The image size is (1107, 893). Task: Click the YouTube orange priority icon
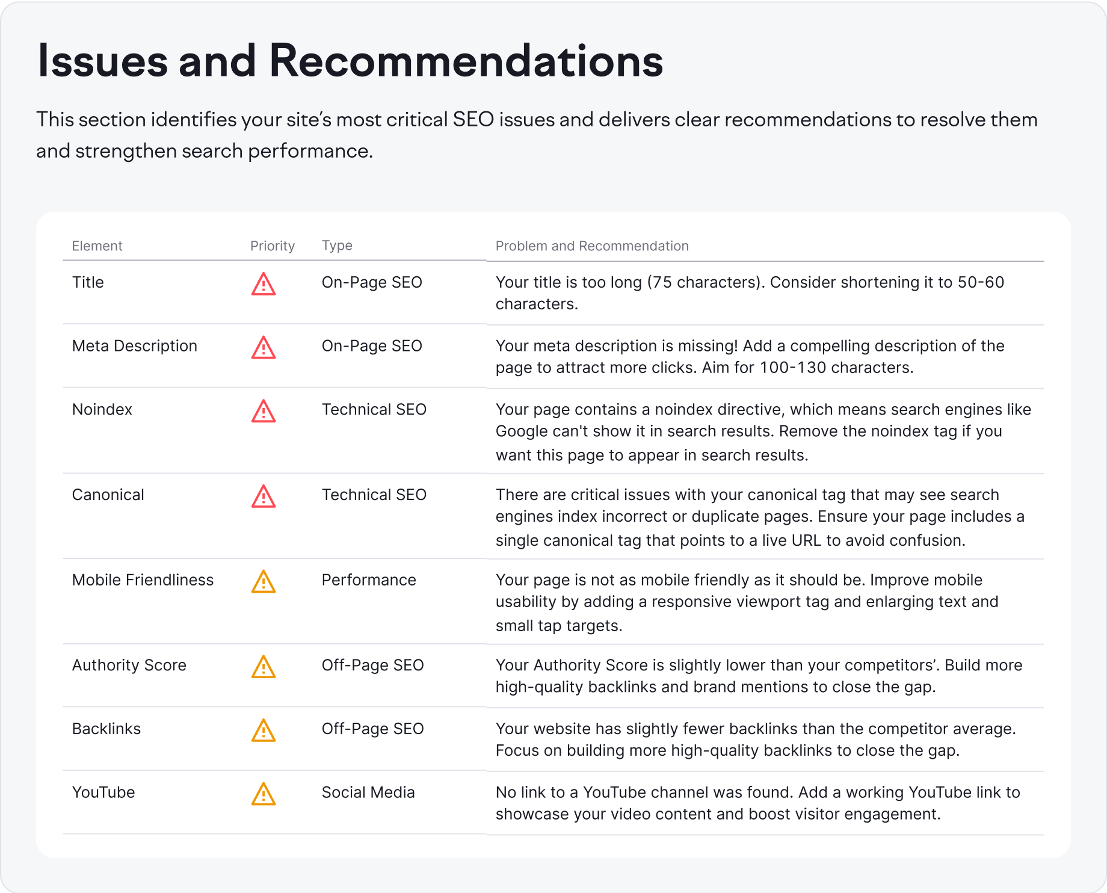[x=264, y=794]
